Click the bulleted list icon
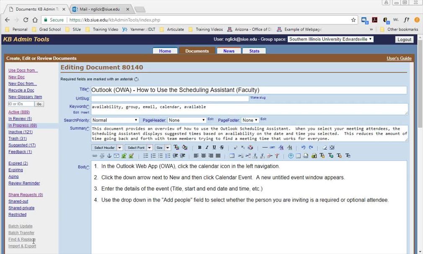423x254 pixels. (x=146, y=156)
